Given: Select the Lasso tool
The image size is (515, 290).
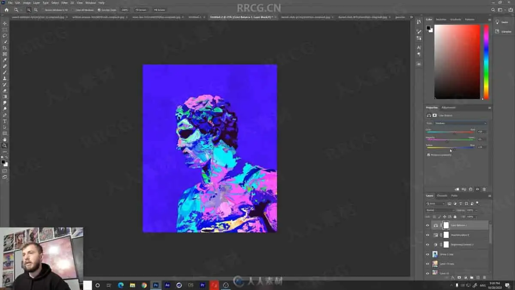Looking at the screenshot, I should tap(5, 36).
